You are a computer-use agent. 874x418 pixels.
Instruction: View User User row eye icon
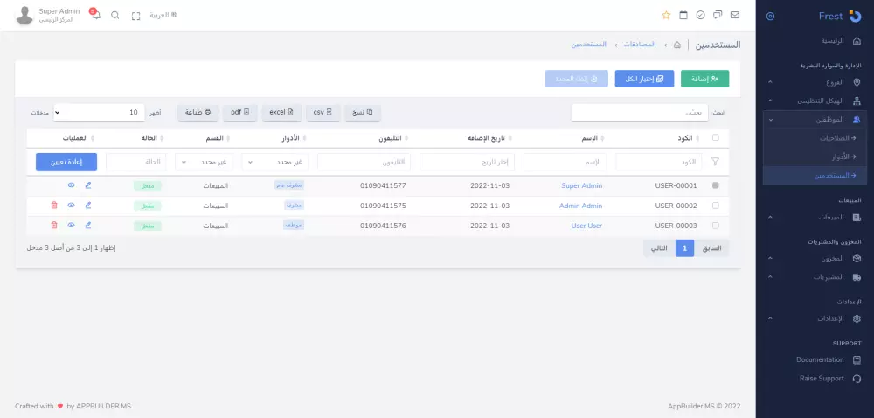[x=72, y=226]
